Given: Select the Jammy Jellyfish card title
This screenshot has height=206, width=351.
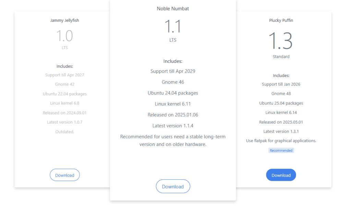Looking at the screenshot, I should pyautogui.click(x=65, y=20).
